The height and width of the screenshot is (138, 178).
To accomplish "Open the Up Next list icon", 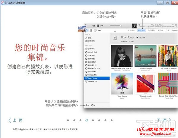I will [176, 25].
